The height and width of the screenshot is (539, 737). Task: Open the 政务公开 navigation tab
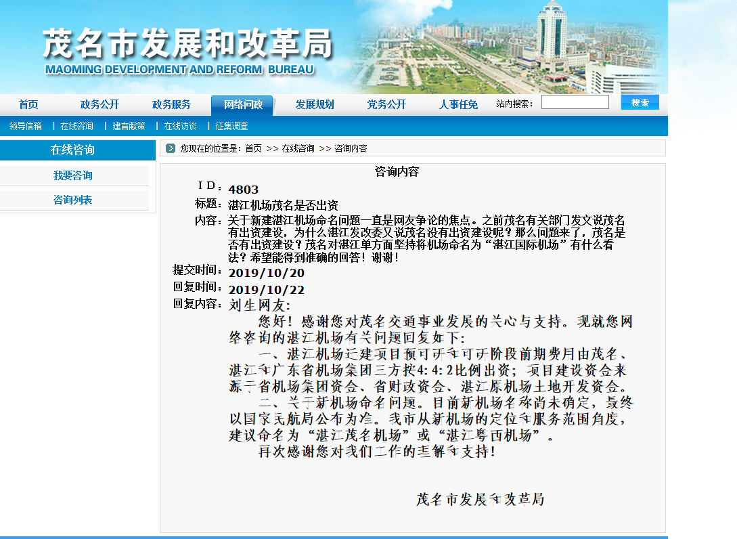pyautogui.click(x=99, y=104)
